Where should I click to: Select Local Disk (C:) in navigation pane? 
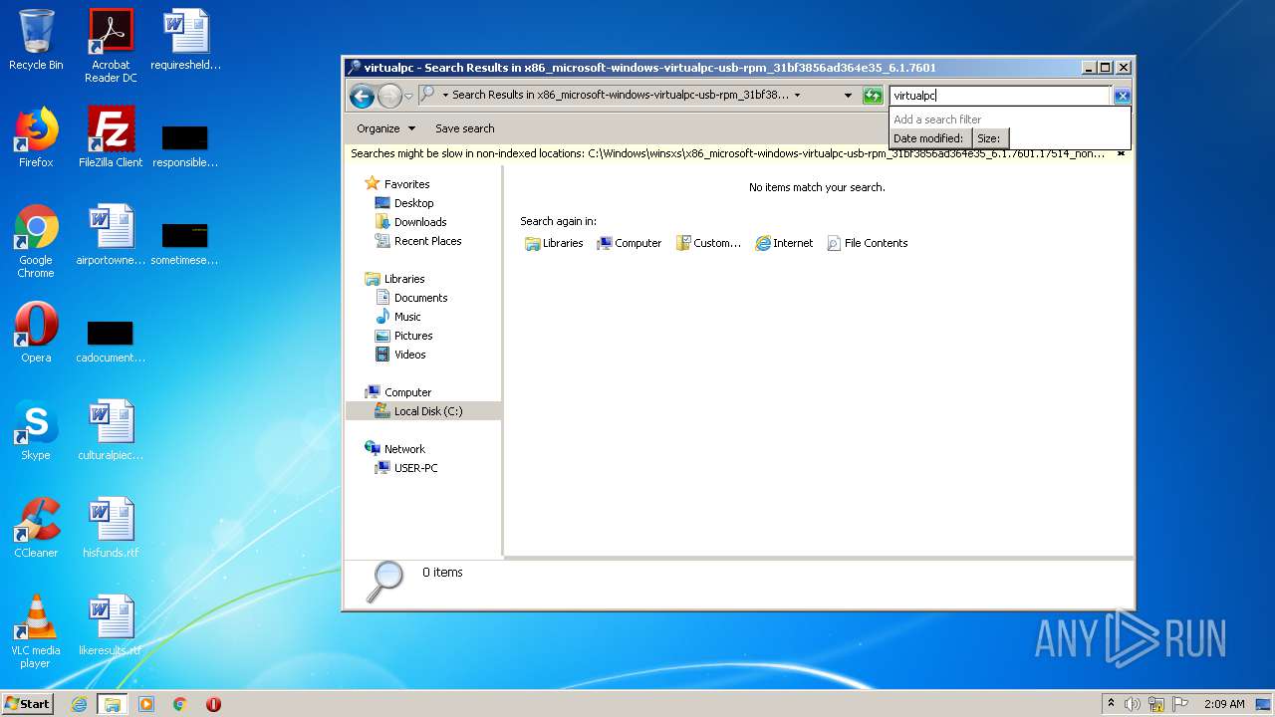point(427,411)
